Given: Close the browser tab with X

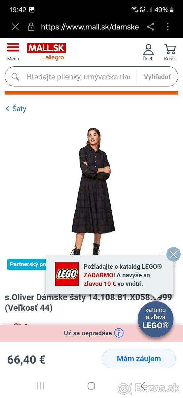Looking at the screenshot, I should (15, 27).
